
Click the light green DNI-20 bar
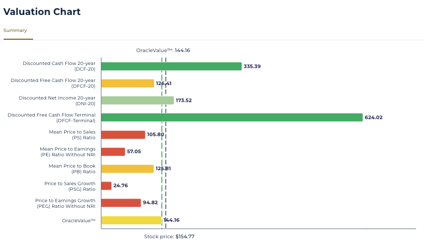pyautogui.click(x=138, y=101)
